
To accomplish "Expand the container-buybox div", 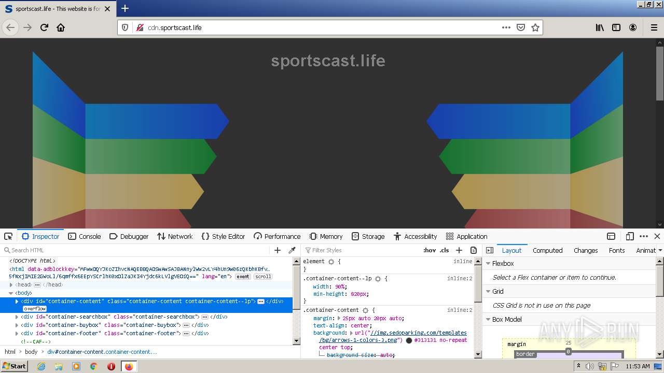I will pos(17,325).
